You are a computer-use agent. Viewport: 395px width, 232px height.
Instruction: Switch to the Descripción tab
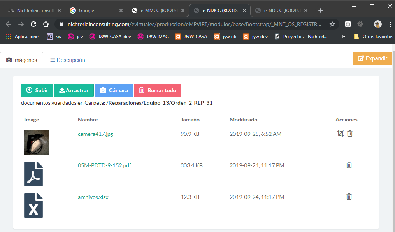pos(67,60)
